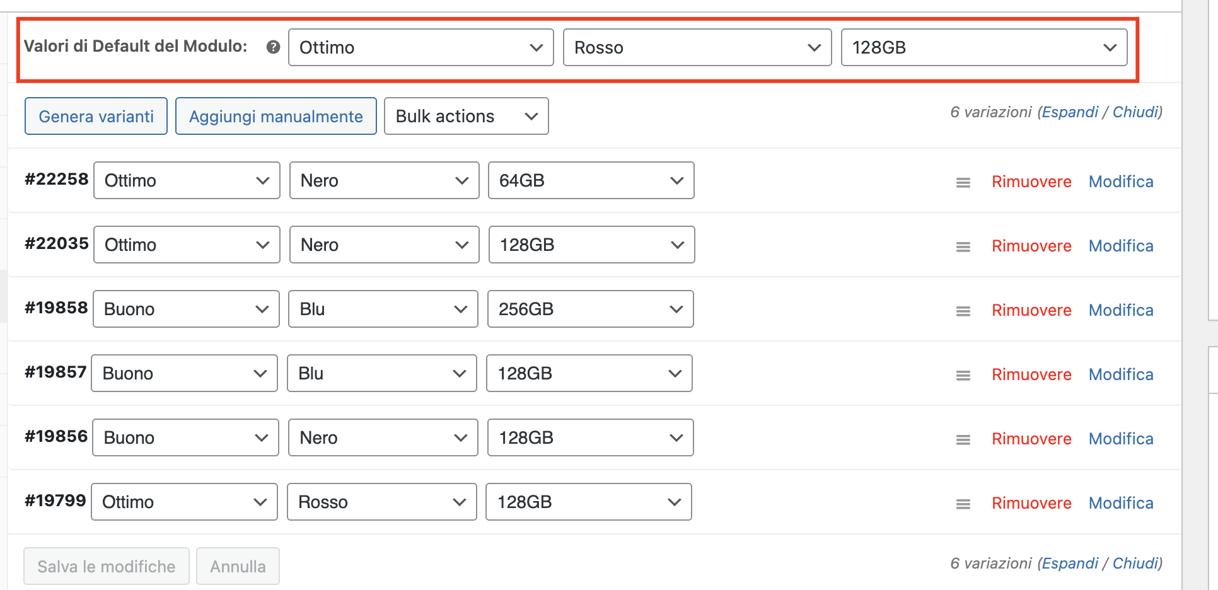The height and width of the screenshot is (590, 1218).
Task: Open storage dropdown for variation #19857
Action: point(589,373)
